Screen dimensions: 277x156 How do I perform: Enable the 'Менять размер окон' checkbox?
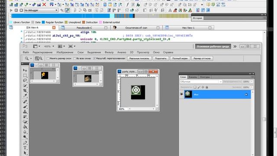(x=48, y=58)
